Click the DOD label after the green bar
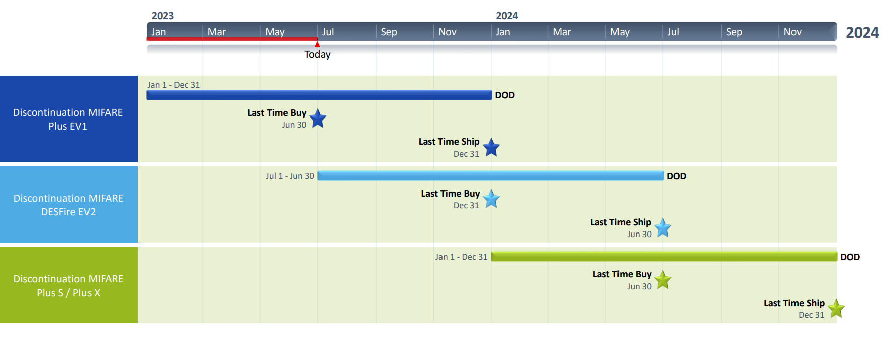The image size is (883, 350). point(850,257)
